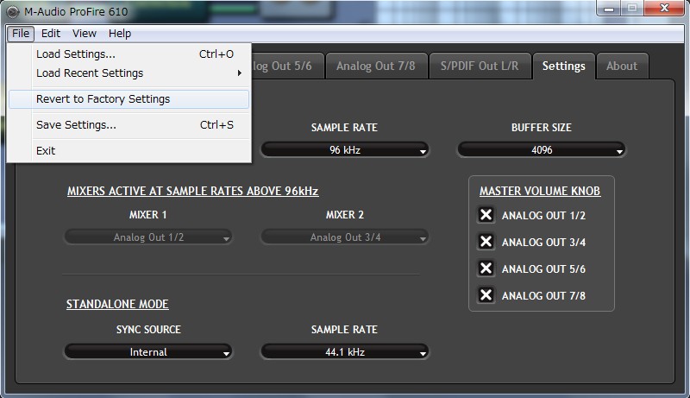Switch to the S/PDIF Out L/R tab

(478, 66)
